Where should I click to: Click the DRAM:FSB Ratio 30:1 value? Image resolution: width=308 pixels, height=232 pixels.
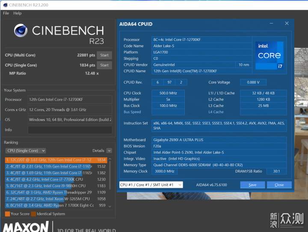(x=277, y=171)
